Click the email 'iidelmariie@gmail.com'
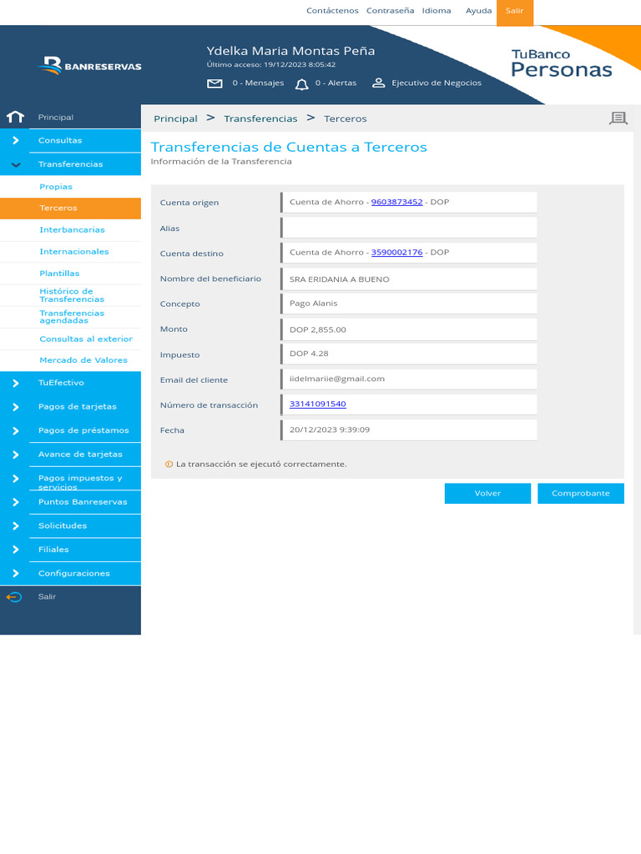 pyautogui.click(x=337, y=379)
